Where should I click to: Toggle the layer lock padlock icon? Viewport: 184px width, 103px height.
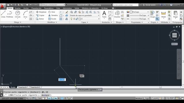(x=77, y=19)
